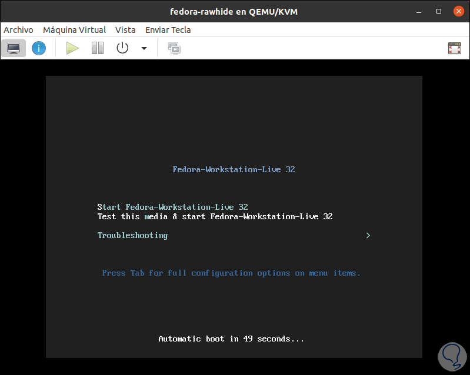Open the Archivo menu
The image size is (470, 375).
tap(18, 30)
